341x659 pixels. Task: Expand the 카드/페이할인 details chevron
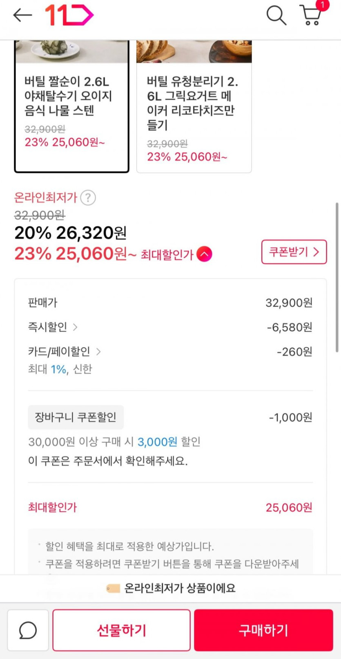pos(98,352)
